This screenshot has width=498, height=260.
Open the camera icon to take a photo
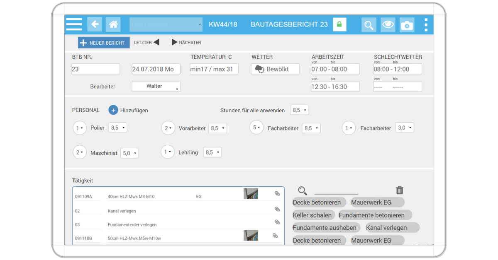click(407, 24)
